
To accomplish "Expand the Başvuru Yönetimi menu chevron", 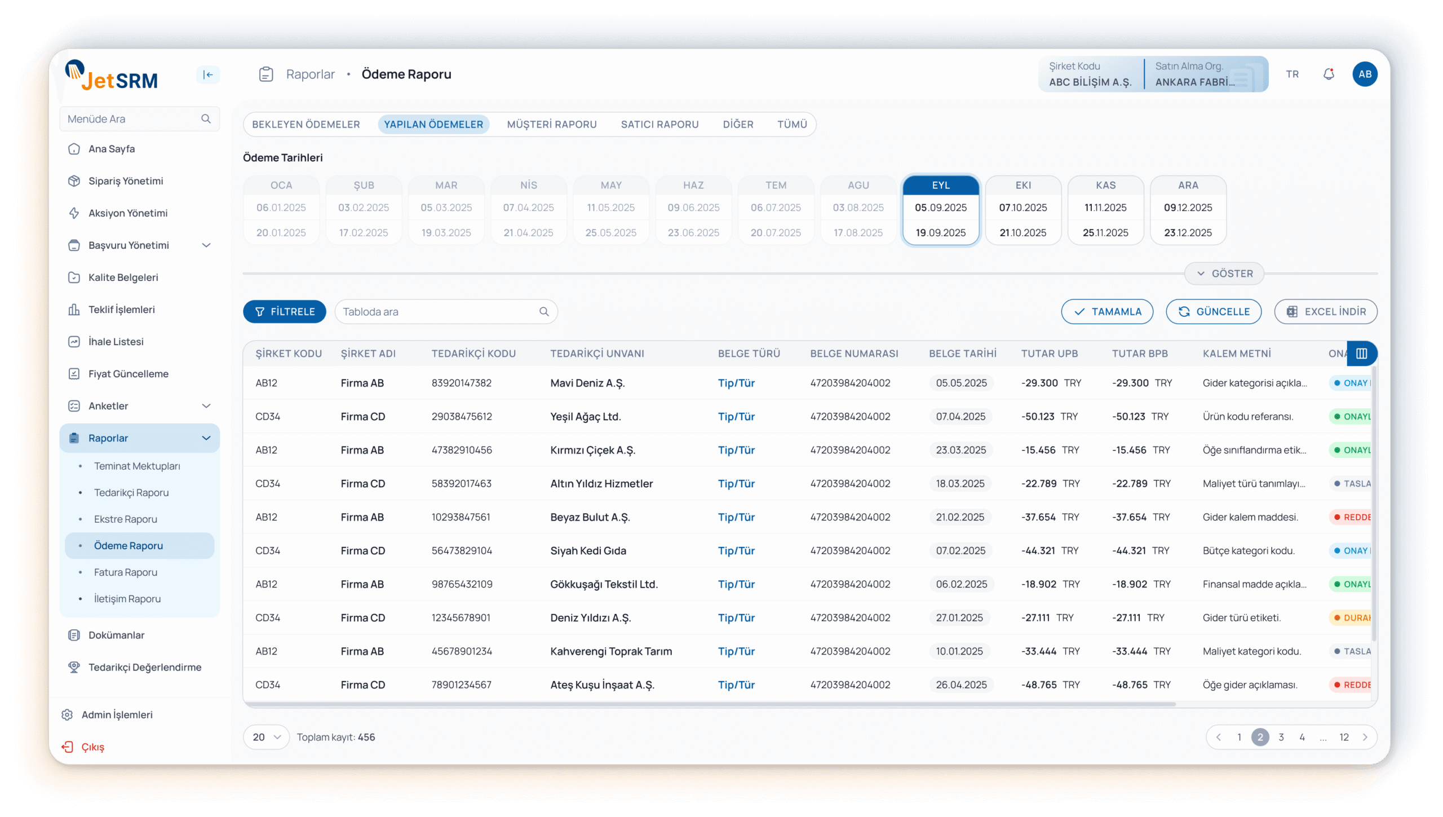I will pos(206,245).
